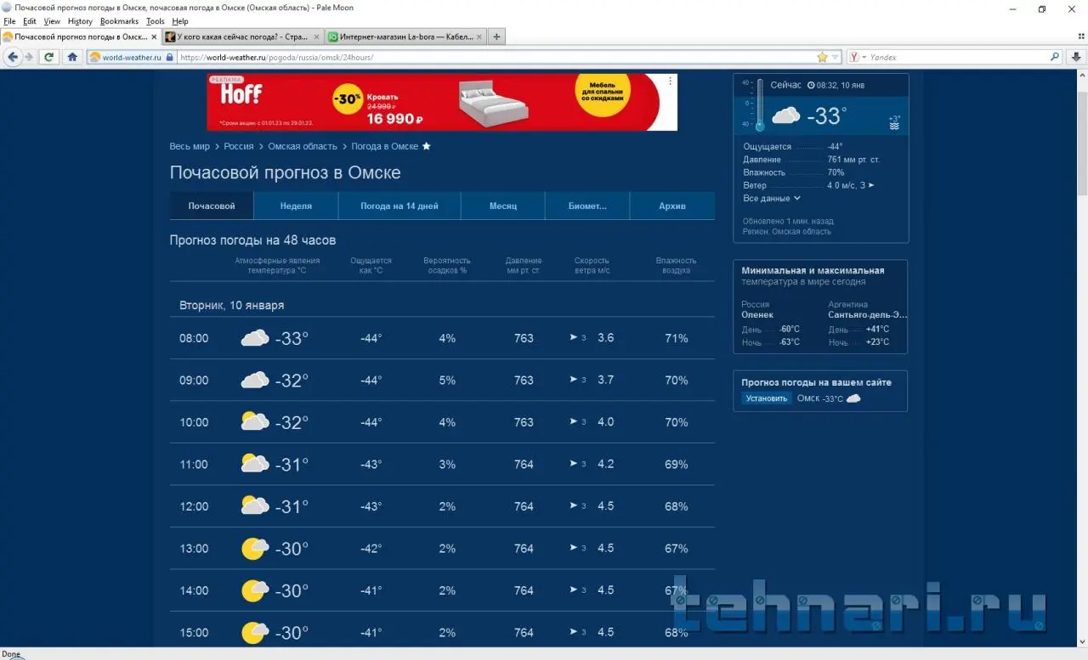Open the 'Архив' weather tab

(672, 206)
